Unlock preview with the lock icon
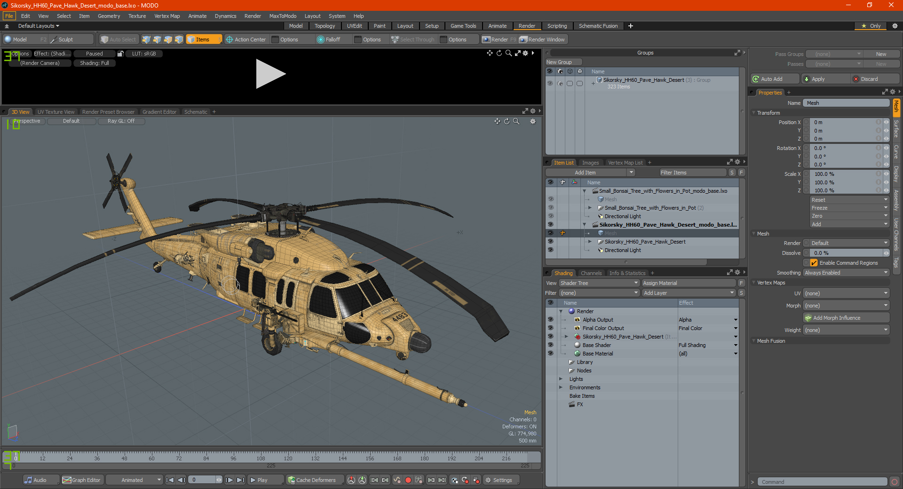Screen dimensions: 903x489 120,54
